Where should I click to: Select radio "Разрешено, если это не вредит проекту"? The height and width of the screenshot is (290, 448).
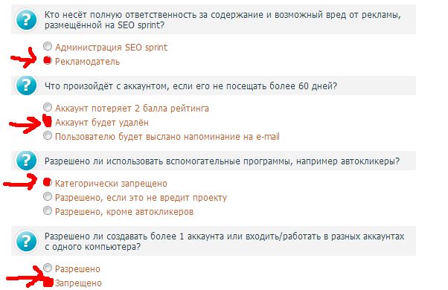click(48, 196)
